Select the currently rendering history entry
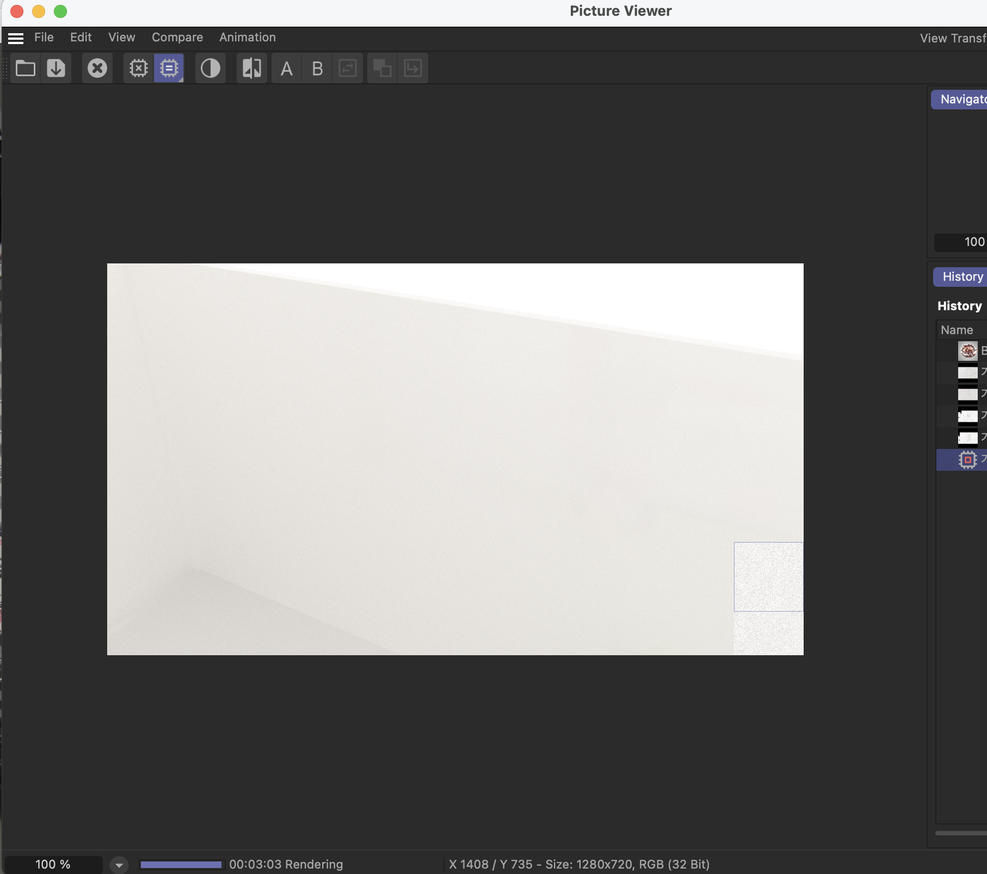987x874 pixels. pos(962,460)
